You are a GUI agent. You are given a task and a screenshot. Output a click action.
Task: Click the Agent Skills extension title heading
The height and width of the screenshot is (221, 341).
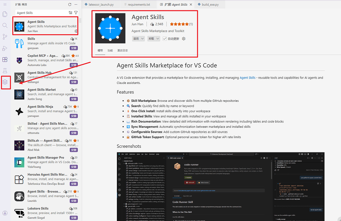[148, 17]
